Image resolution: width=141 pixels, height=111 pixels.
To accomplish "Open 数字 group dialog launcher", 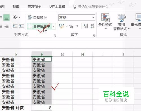I will [94, 35].
